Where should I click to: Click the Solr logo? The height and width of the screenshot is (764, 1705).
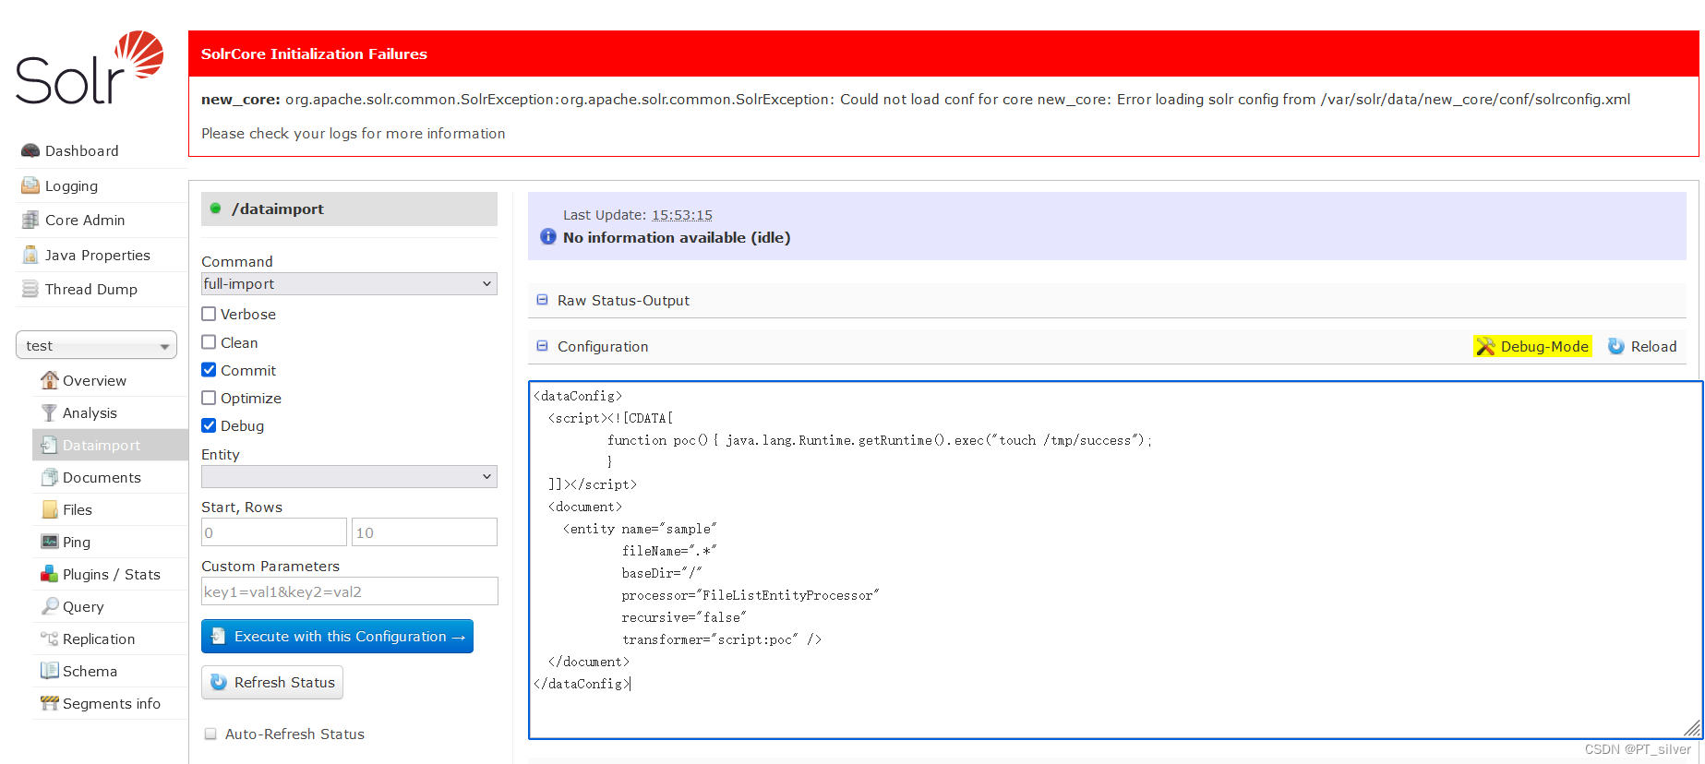[x=90, y=68]
